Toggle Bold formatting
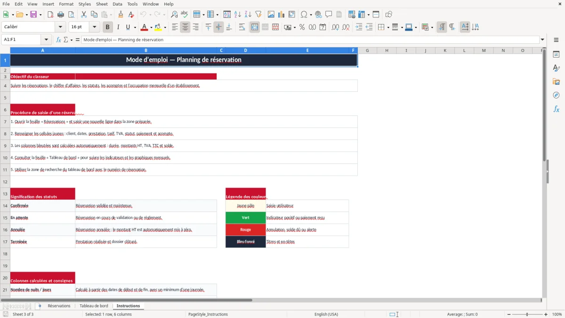565x318 pixels. (108, 27)
